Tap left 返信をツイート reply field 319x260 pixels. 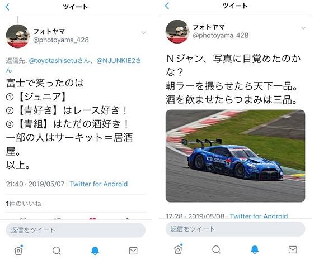(76, 230)
